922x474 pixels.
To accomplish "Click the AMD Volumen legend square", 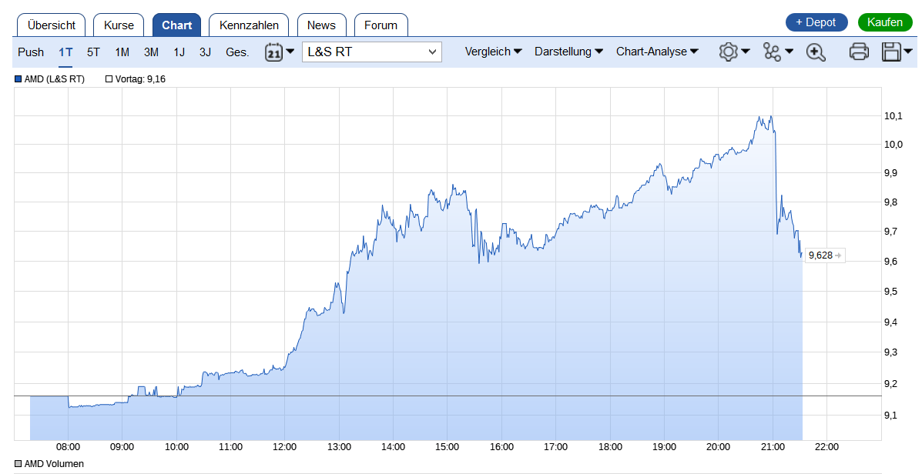I will point(18,464).
